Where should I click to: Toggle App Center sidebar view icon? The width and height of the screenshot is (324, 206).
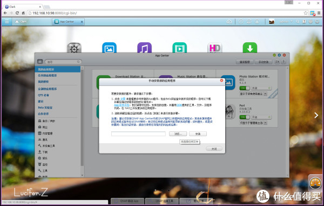tap(40, 62)
